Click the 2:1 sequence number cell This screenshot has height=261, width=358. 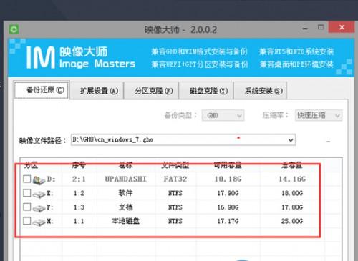[79, 179]
